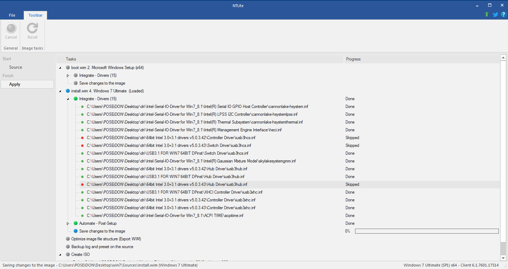
Task: Click gray dot of boot.wim Integrate - Drivers
Action: click(76, 75)
